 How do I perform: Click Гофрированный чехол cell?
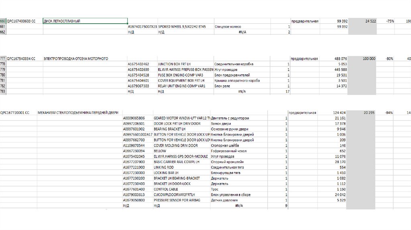(x=239, y=151)
